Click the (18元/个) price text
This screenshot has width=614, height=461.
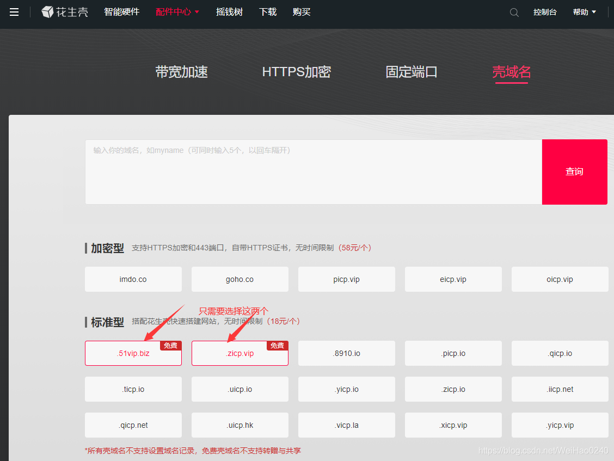pos(284,322)
